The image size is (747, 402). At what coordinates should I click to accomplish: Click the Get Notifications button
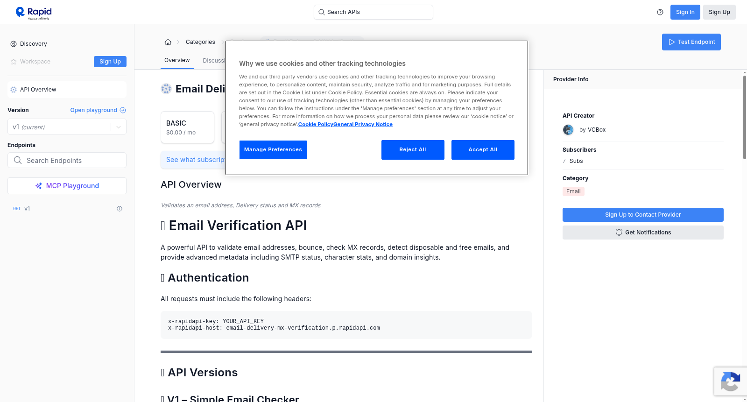[x=643, y=233]
